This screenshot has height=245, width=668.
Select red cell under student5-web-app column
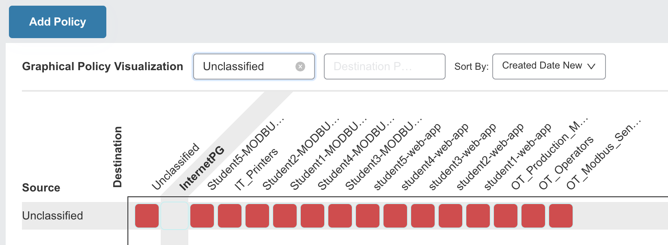coord(368,216)
